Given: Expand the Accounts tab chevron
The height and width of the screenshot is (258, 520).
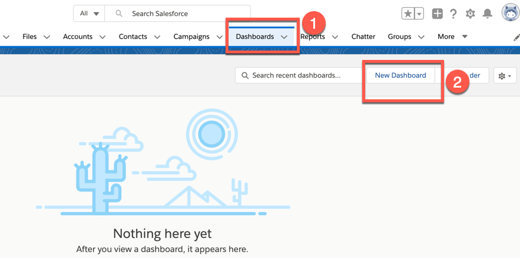Looking at the screenshot, I should point(102,37).
